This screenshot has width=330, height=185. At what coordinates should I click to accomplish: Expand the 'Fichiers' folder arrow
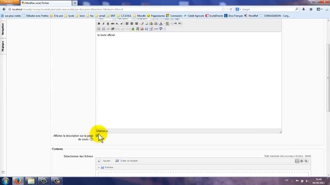pyautogui.click(x=99, y=168)
